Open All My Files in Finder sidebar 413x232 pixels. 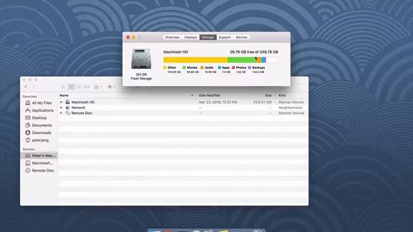tap(39, 103)
